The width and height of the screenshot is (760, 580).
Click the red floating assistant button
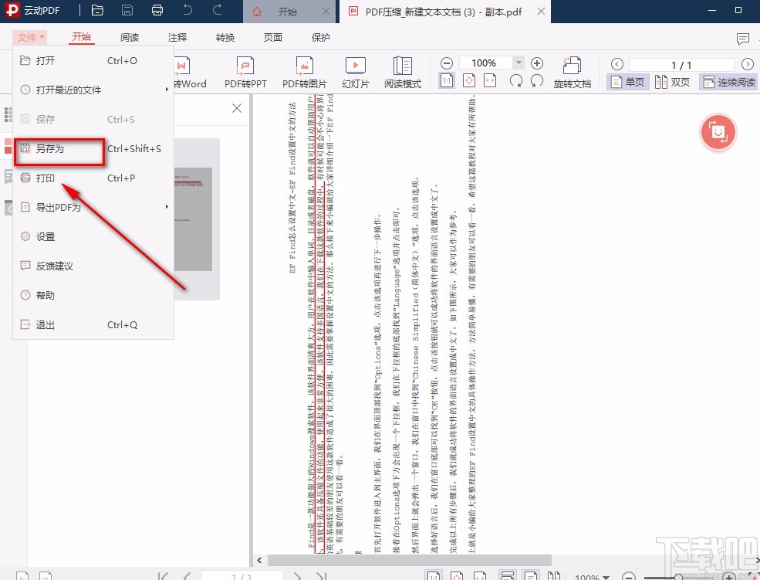click(718, 132)
